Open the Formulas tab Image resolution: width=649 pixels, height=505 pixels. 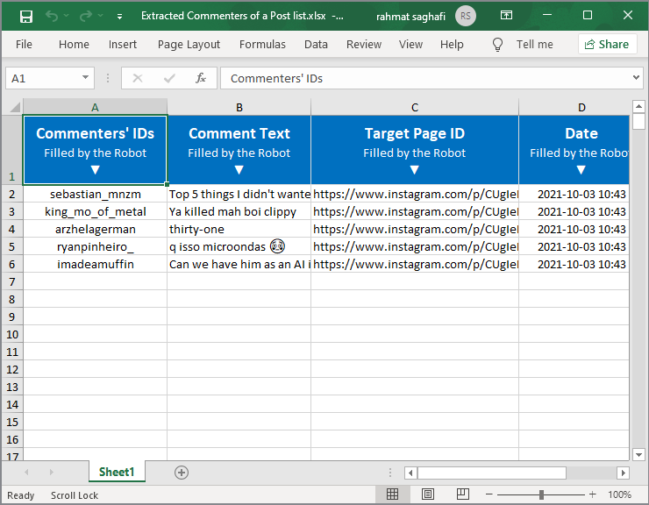pyautogui.click(x=262, y=45)
